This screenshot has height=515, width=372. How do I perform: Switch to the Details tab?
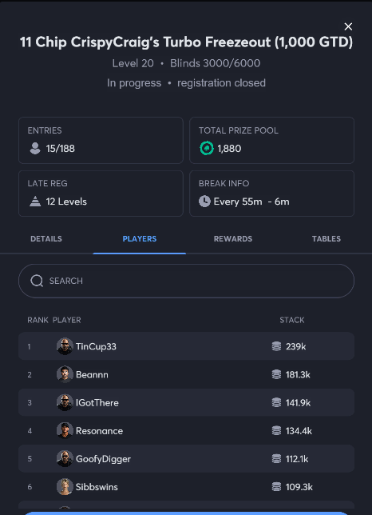point(46,239)
